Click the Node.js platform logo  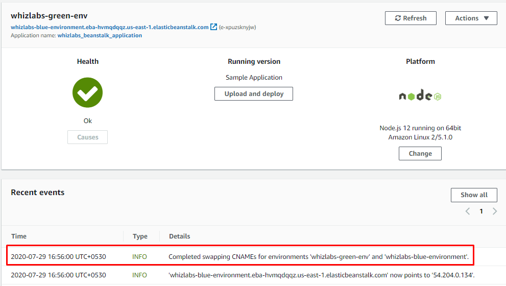pos(420,95)
